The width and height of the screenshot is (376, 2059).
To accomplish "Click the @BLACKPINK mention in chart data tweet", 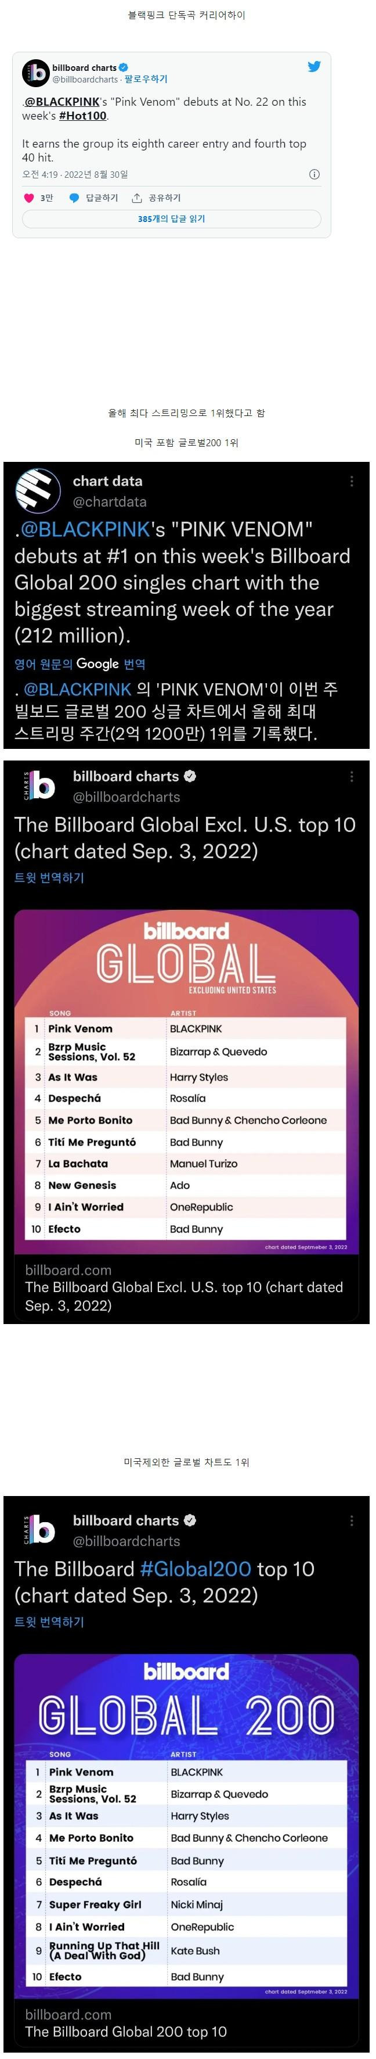I will coord(85,529).
